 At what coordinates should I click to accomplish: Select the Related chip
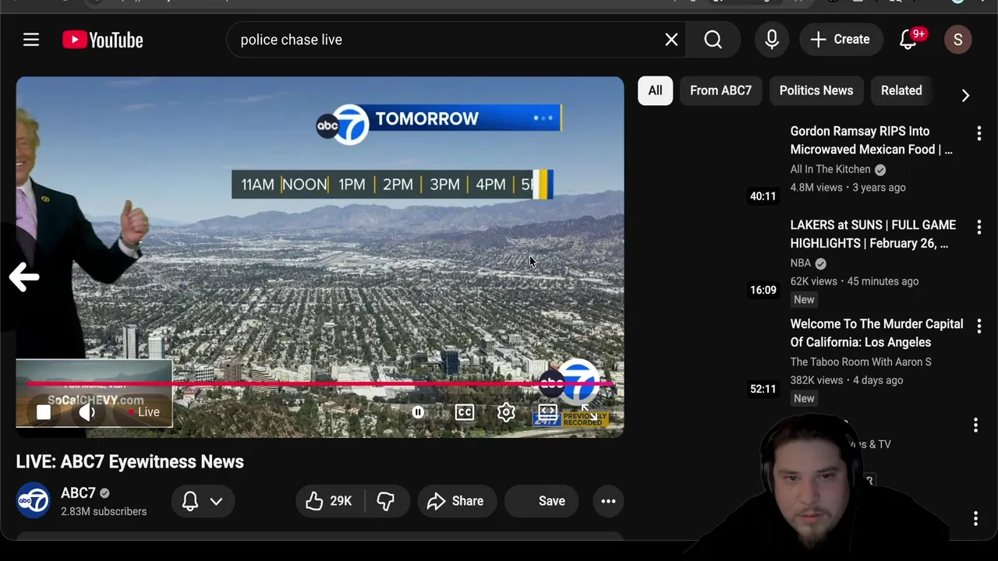[901, 90]
